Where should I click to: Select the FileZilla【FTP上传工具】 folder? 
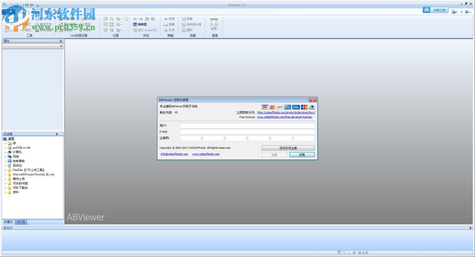coord(28,170)
